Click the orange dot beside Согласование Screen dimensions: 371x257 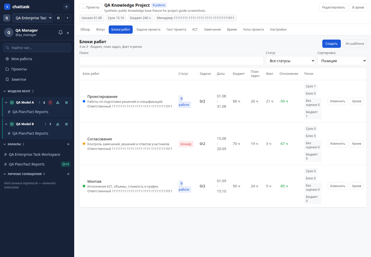pyautogui.click(x=84, y=144)
